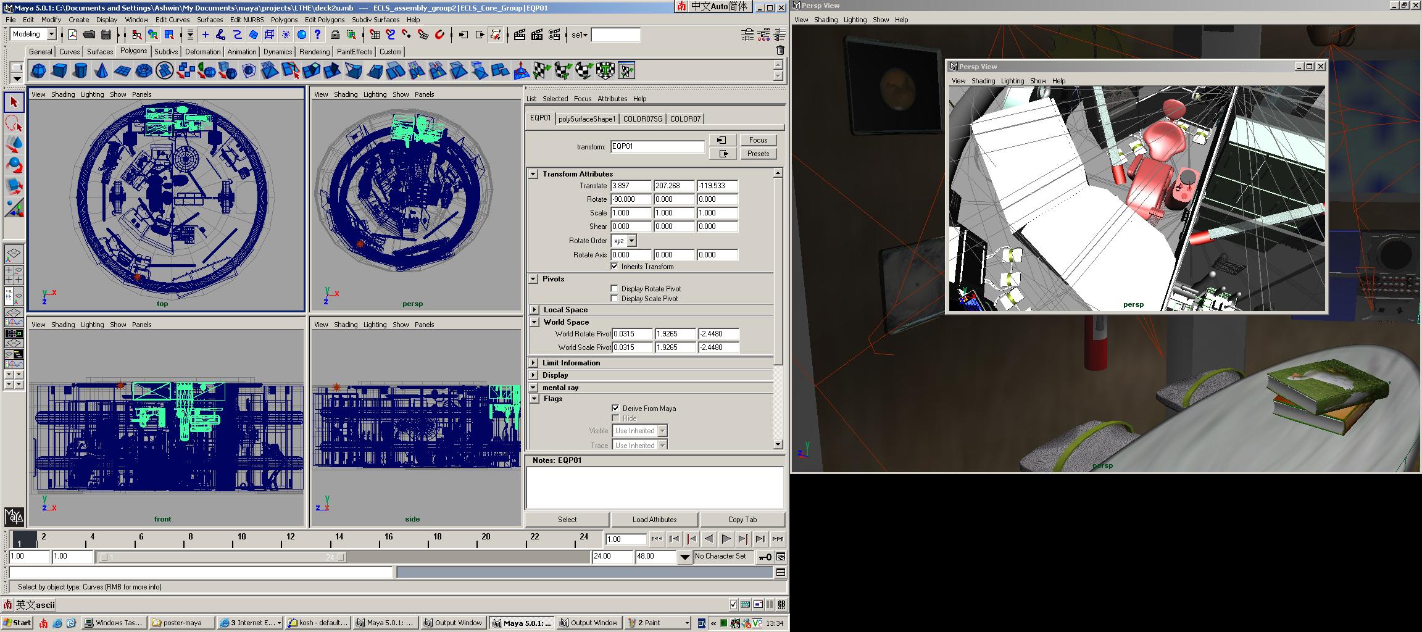Click the play forward button
The width and height of the screenshot is (1422, 632).
click(726, 539)
